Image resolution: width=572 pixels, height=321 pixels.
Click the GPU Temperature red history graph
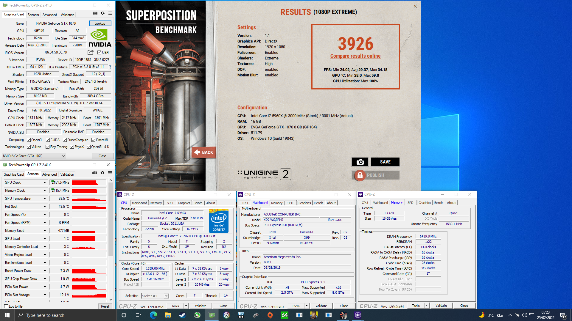[x=89, y=199]
